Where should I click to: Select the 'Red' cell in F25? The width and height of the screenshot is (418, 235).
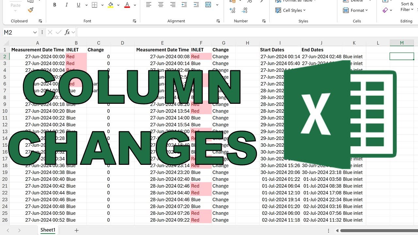click(x=201, y=213)
